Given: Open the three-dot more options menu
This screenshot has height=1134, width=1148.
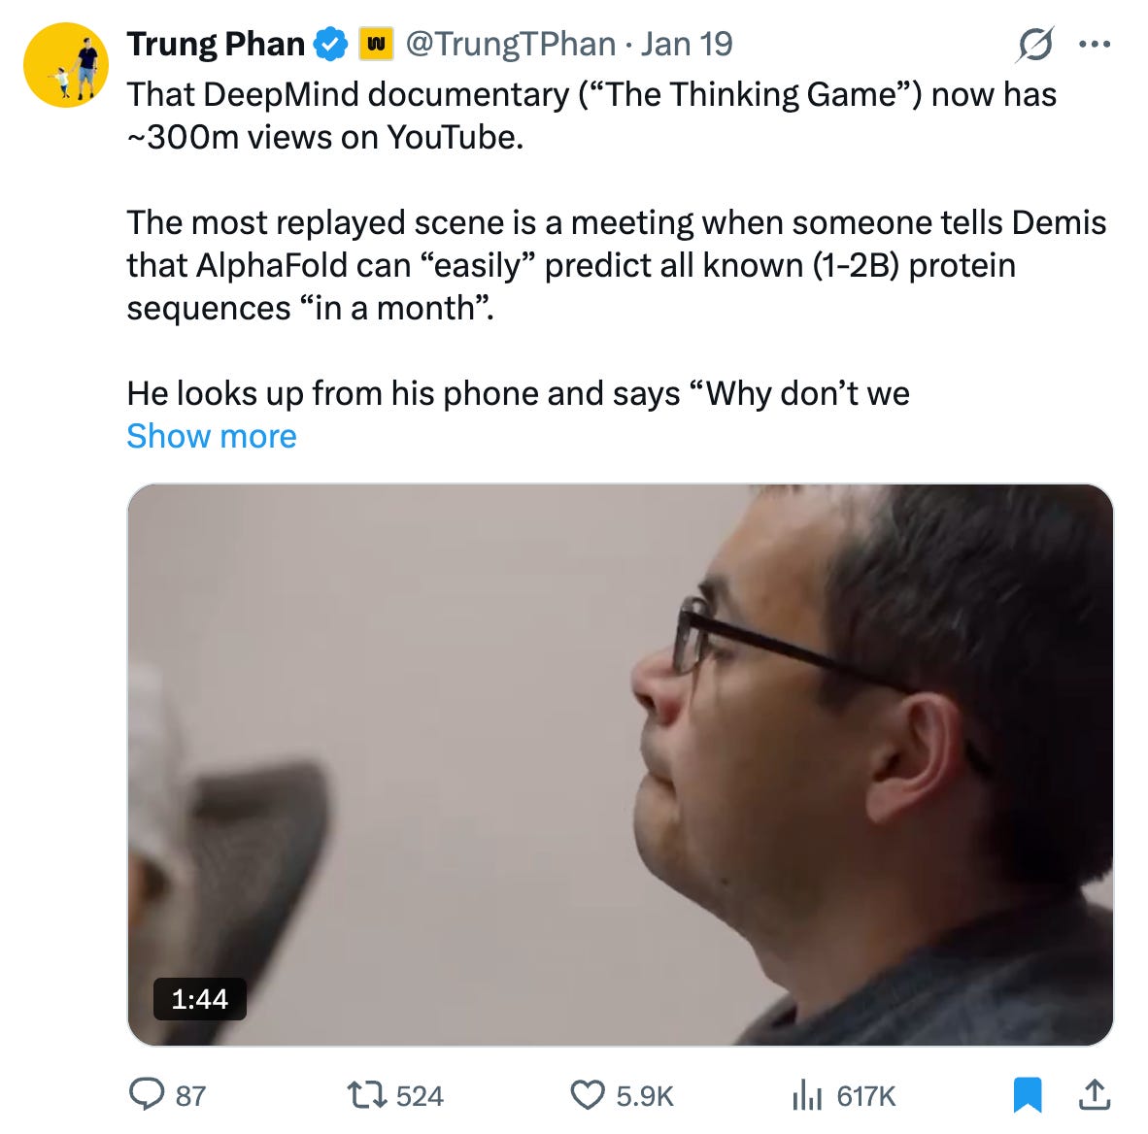Looking at the screenshot, I should point(1096,45).
